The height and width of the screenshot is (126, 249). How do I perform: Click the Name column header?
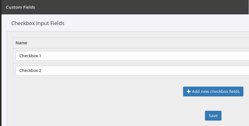point(21,43)
